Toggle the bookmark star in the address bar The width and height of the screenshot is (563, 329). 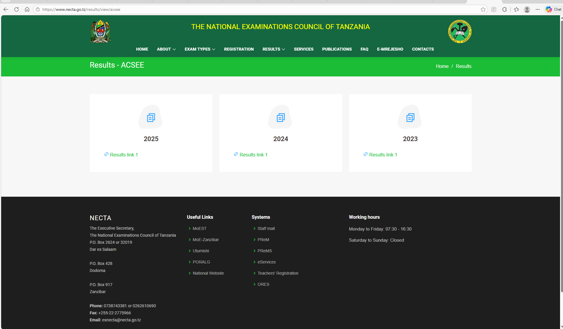coord(483,9)
